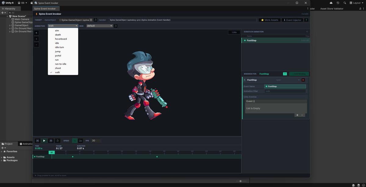The image size is (366, 187).
Task: Open the Skin 'default' dropdown
Action: (99, 26)
